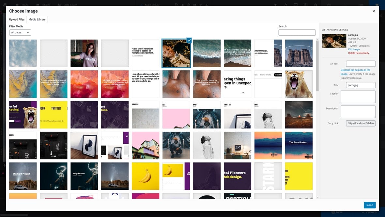This screenshot has height=217, width=385.
Task: Click the Caption text area
Action: click(x=358, y=97)
